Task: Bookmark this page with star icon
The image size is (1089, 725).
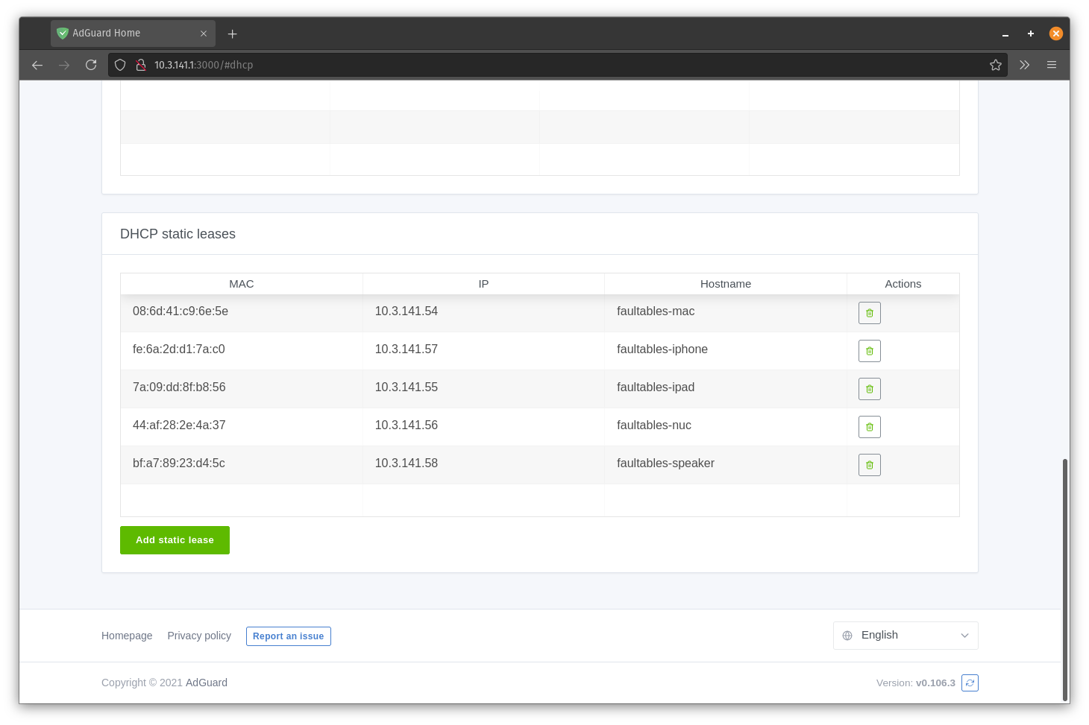Action: point(995,65)
